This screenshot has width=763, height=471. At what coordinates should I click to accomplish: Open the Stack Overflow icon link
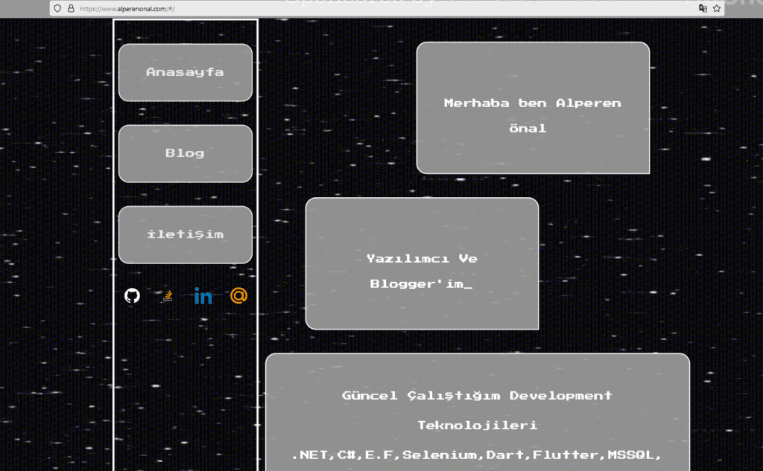coord(168,295)
